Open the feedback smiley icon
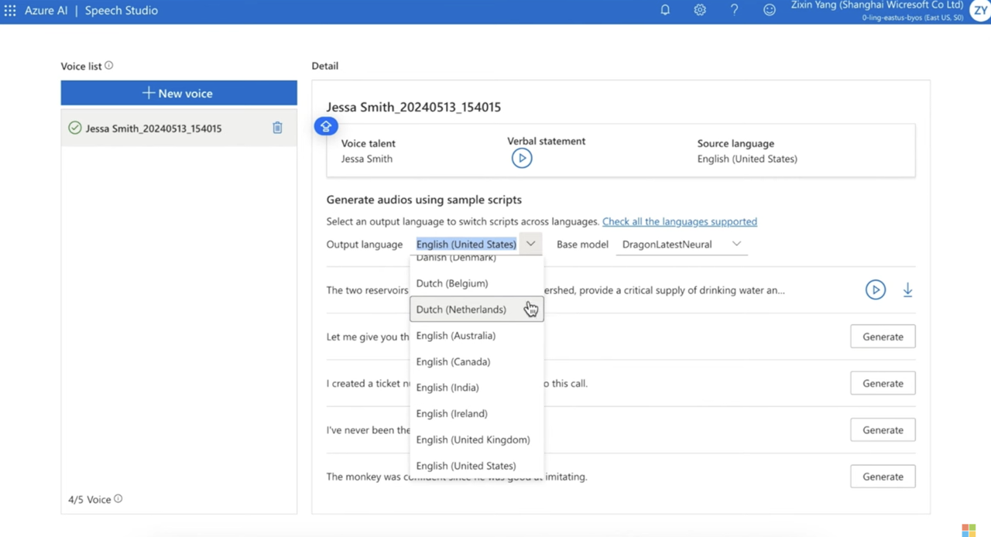 click(770, 10)
